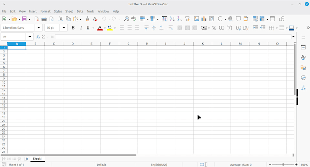Click Format as Percent icon
Screen dimensions: 310x167
point(214,28)
